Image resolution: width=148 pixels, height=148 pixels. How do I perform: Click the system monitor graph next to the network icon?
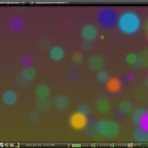click(x=17, y=145)
